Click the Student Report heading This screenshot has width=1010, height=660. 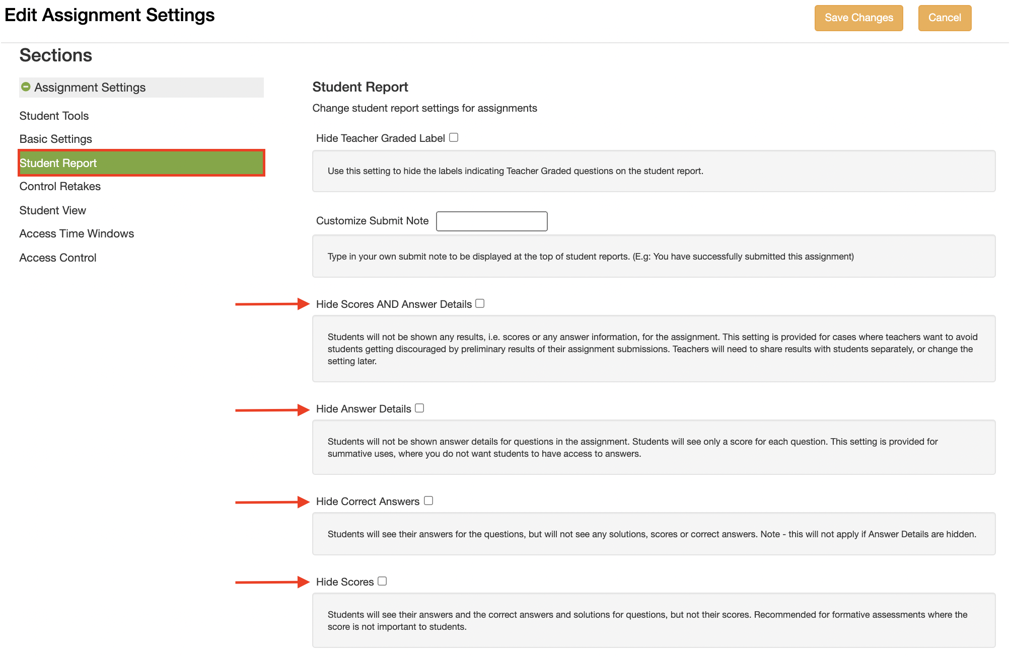click(360, 87)
